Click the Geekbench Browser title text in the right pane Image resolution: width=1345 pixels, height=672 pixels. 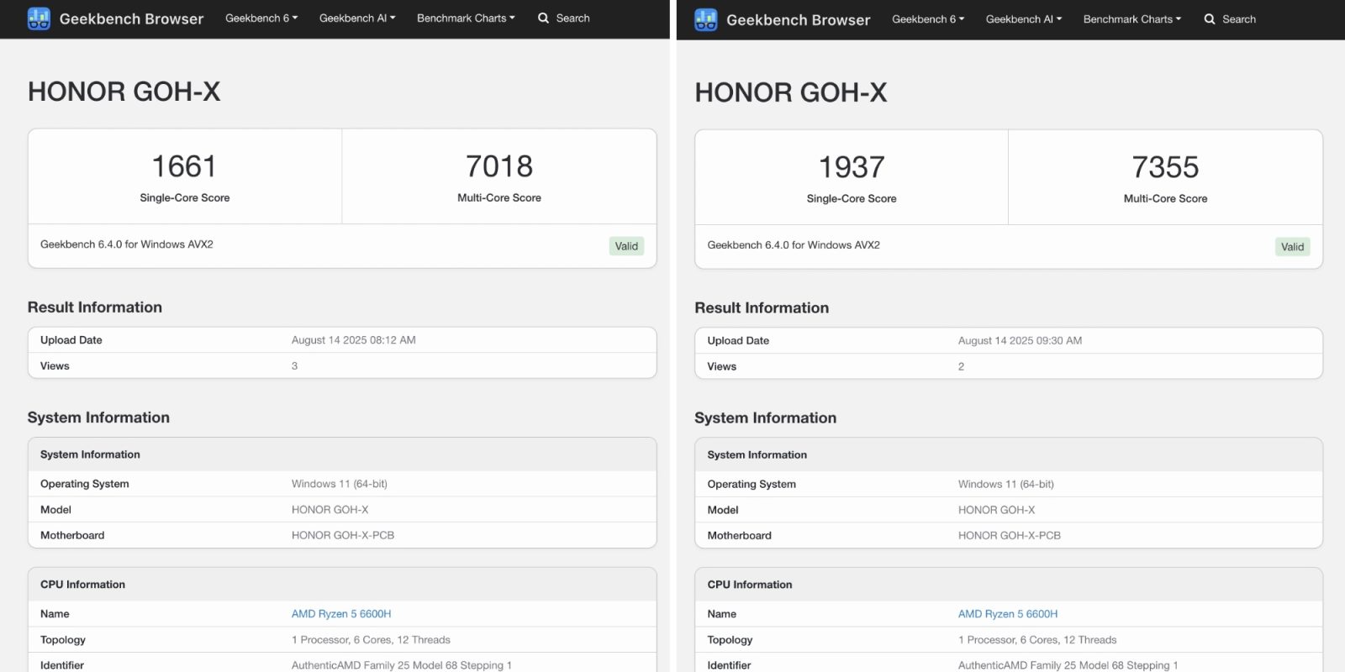pos(798,19)
